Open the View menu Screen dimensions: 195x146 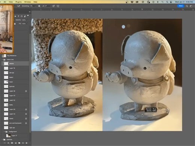click(11, 2)
